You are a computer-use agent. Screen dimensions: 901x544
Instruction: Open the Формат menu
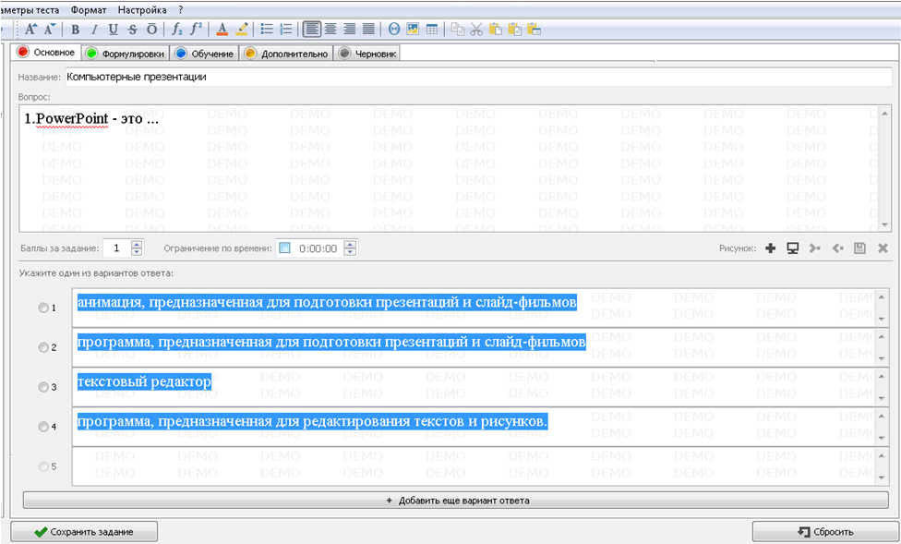[x=89, y=10]
